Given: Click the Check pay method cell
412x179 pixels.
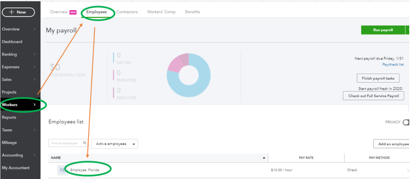Looking at the screenshot, I should (352, 170).
